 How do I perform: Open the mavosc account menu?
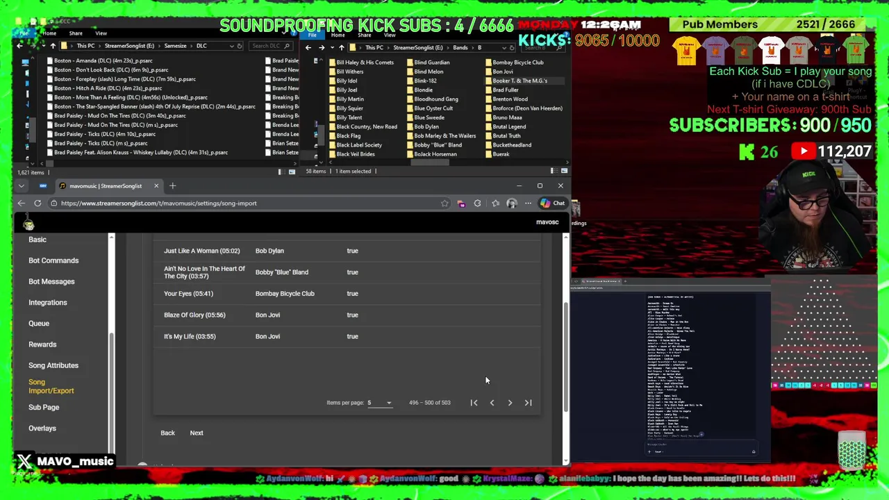pos(547,222)
